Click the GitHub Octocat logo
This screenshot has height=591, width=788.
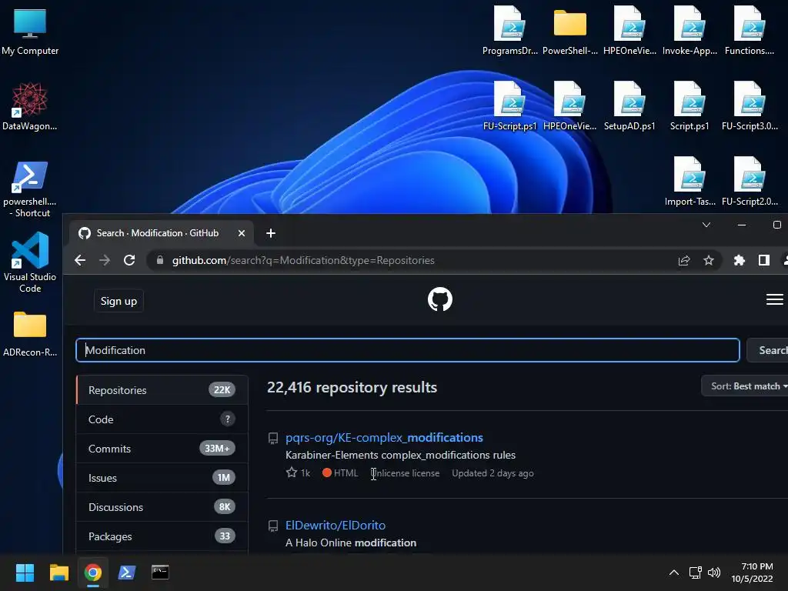click(439, 299)
